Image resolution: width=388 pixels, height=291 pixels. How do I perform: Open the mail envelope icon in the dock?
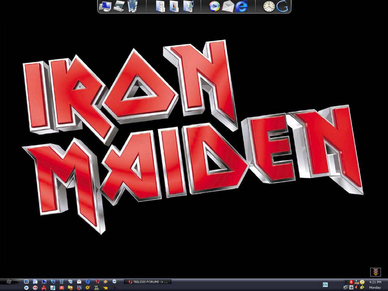pos(228,6)
